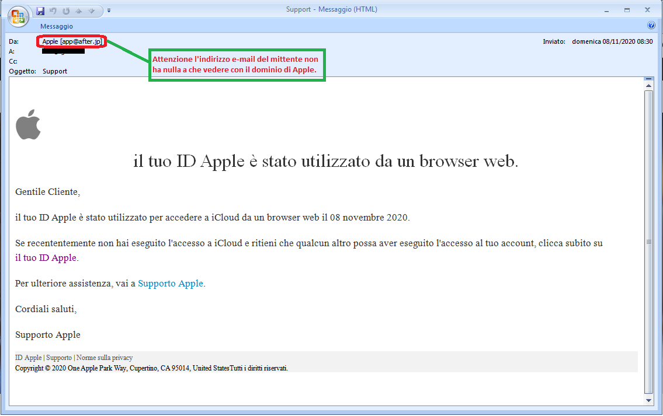The height and width of the screenshot is (416, 663).
Task: Click the 'ID Apple' footer link
Action: (x=28, y=358)
